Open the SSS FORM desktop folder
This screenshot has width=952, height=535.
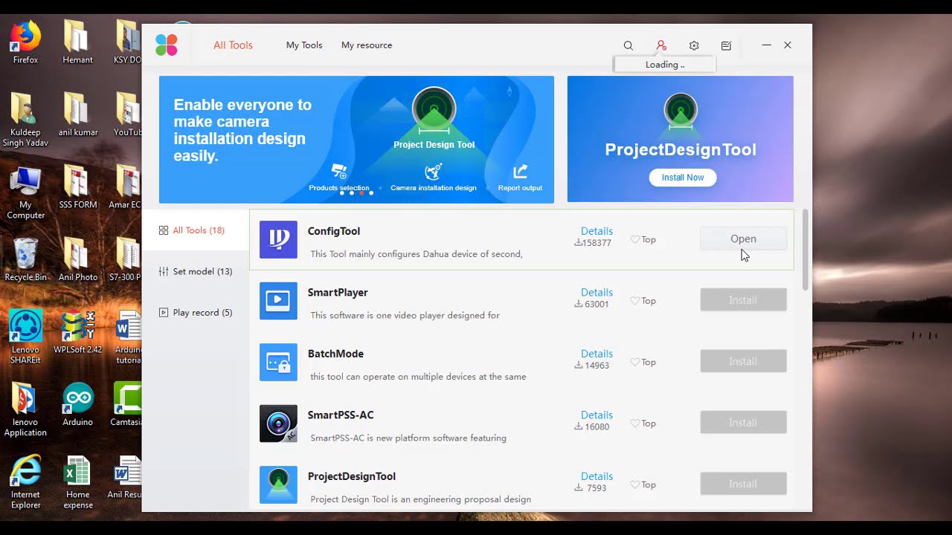pos(77,188)
